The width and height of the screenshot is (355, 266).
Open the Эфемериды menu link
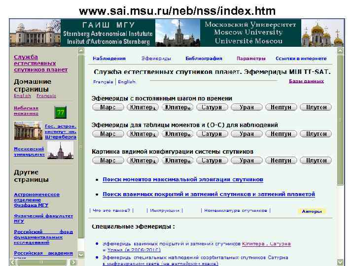click(x=156, y=59)
